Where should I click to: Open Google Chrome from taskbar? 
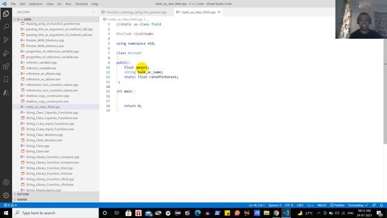[276, 213]
